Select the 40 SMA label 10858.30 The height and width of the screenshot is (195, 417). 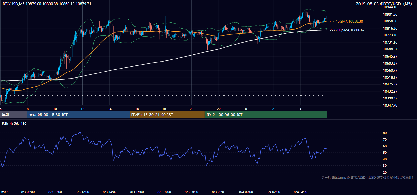(346, 21)
